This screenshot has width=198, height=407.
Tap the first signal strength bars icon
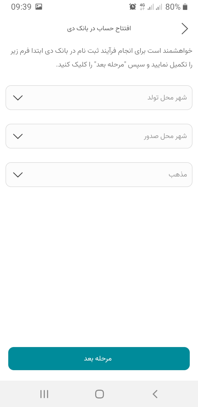[151, 7]
